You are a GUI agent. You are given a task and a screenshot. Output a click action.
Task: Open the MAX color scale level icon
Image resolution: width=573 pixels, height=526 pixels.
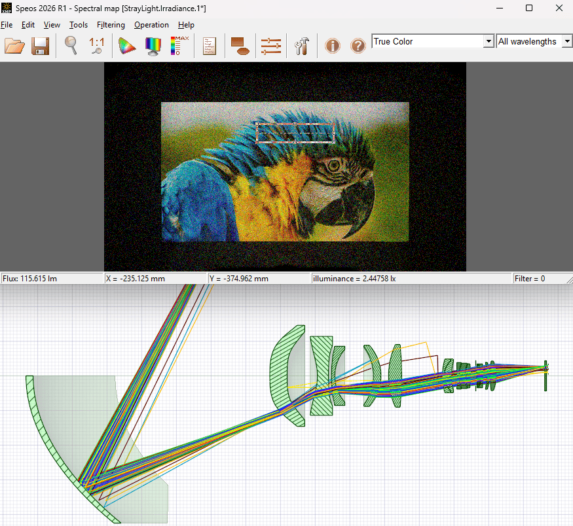pos(179,46)
